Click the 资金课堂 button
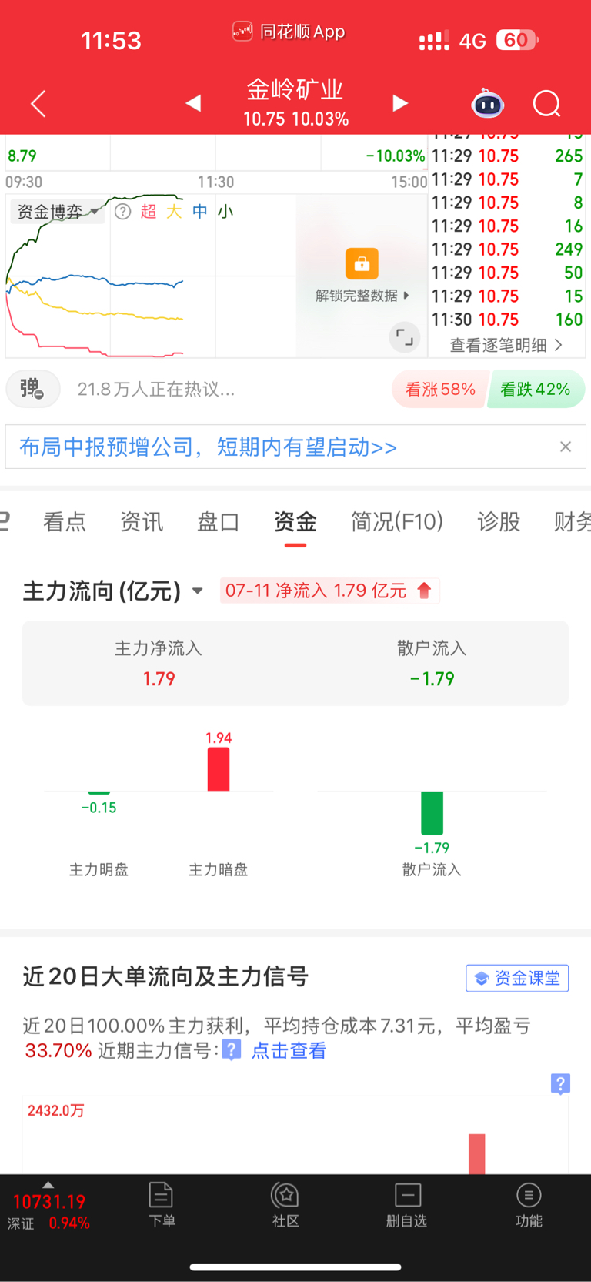 [x=517, y=978]
